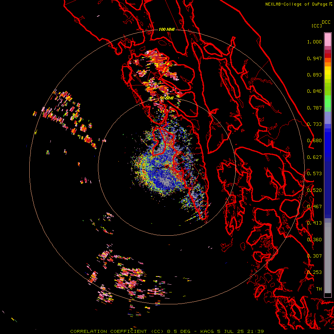Select the 1.000 value on the color scale
The width and height of the screenshot is (334, 334).
314,42
